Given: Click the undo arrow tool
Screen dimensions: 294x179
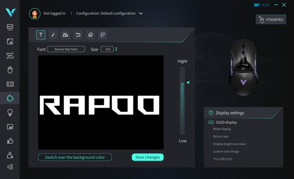Looking at the screenshot, I should (78, 35).
